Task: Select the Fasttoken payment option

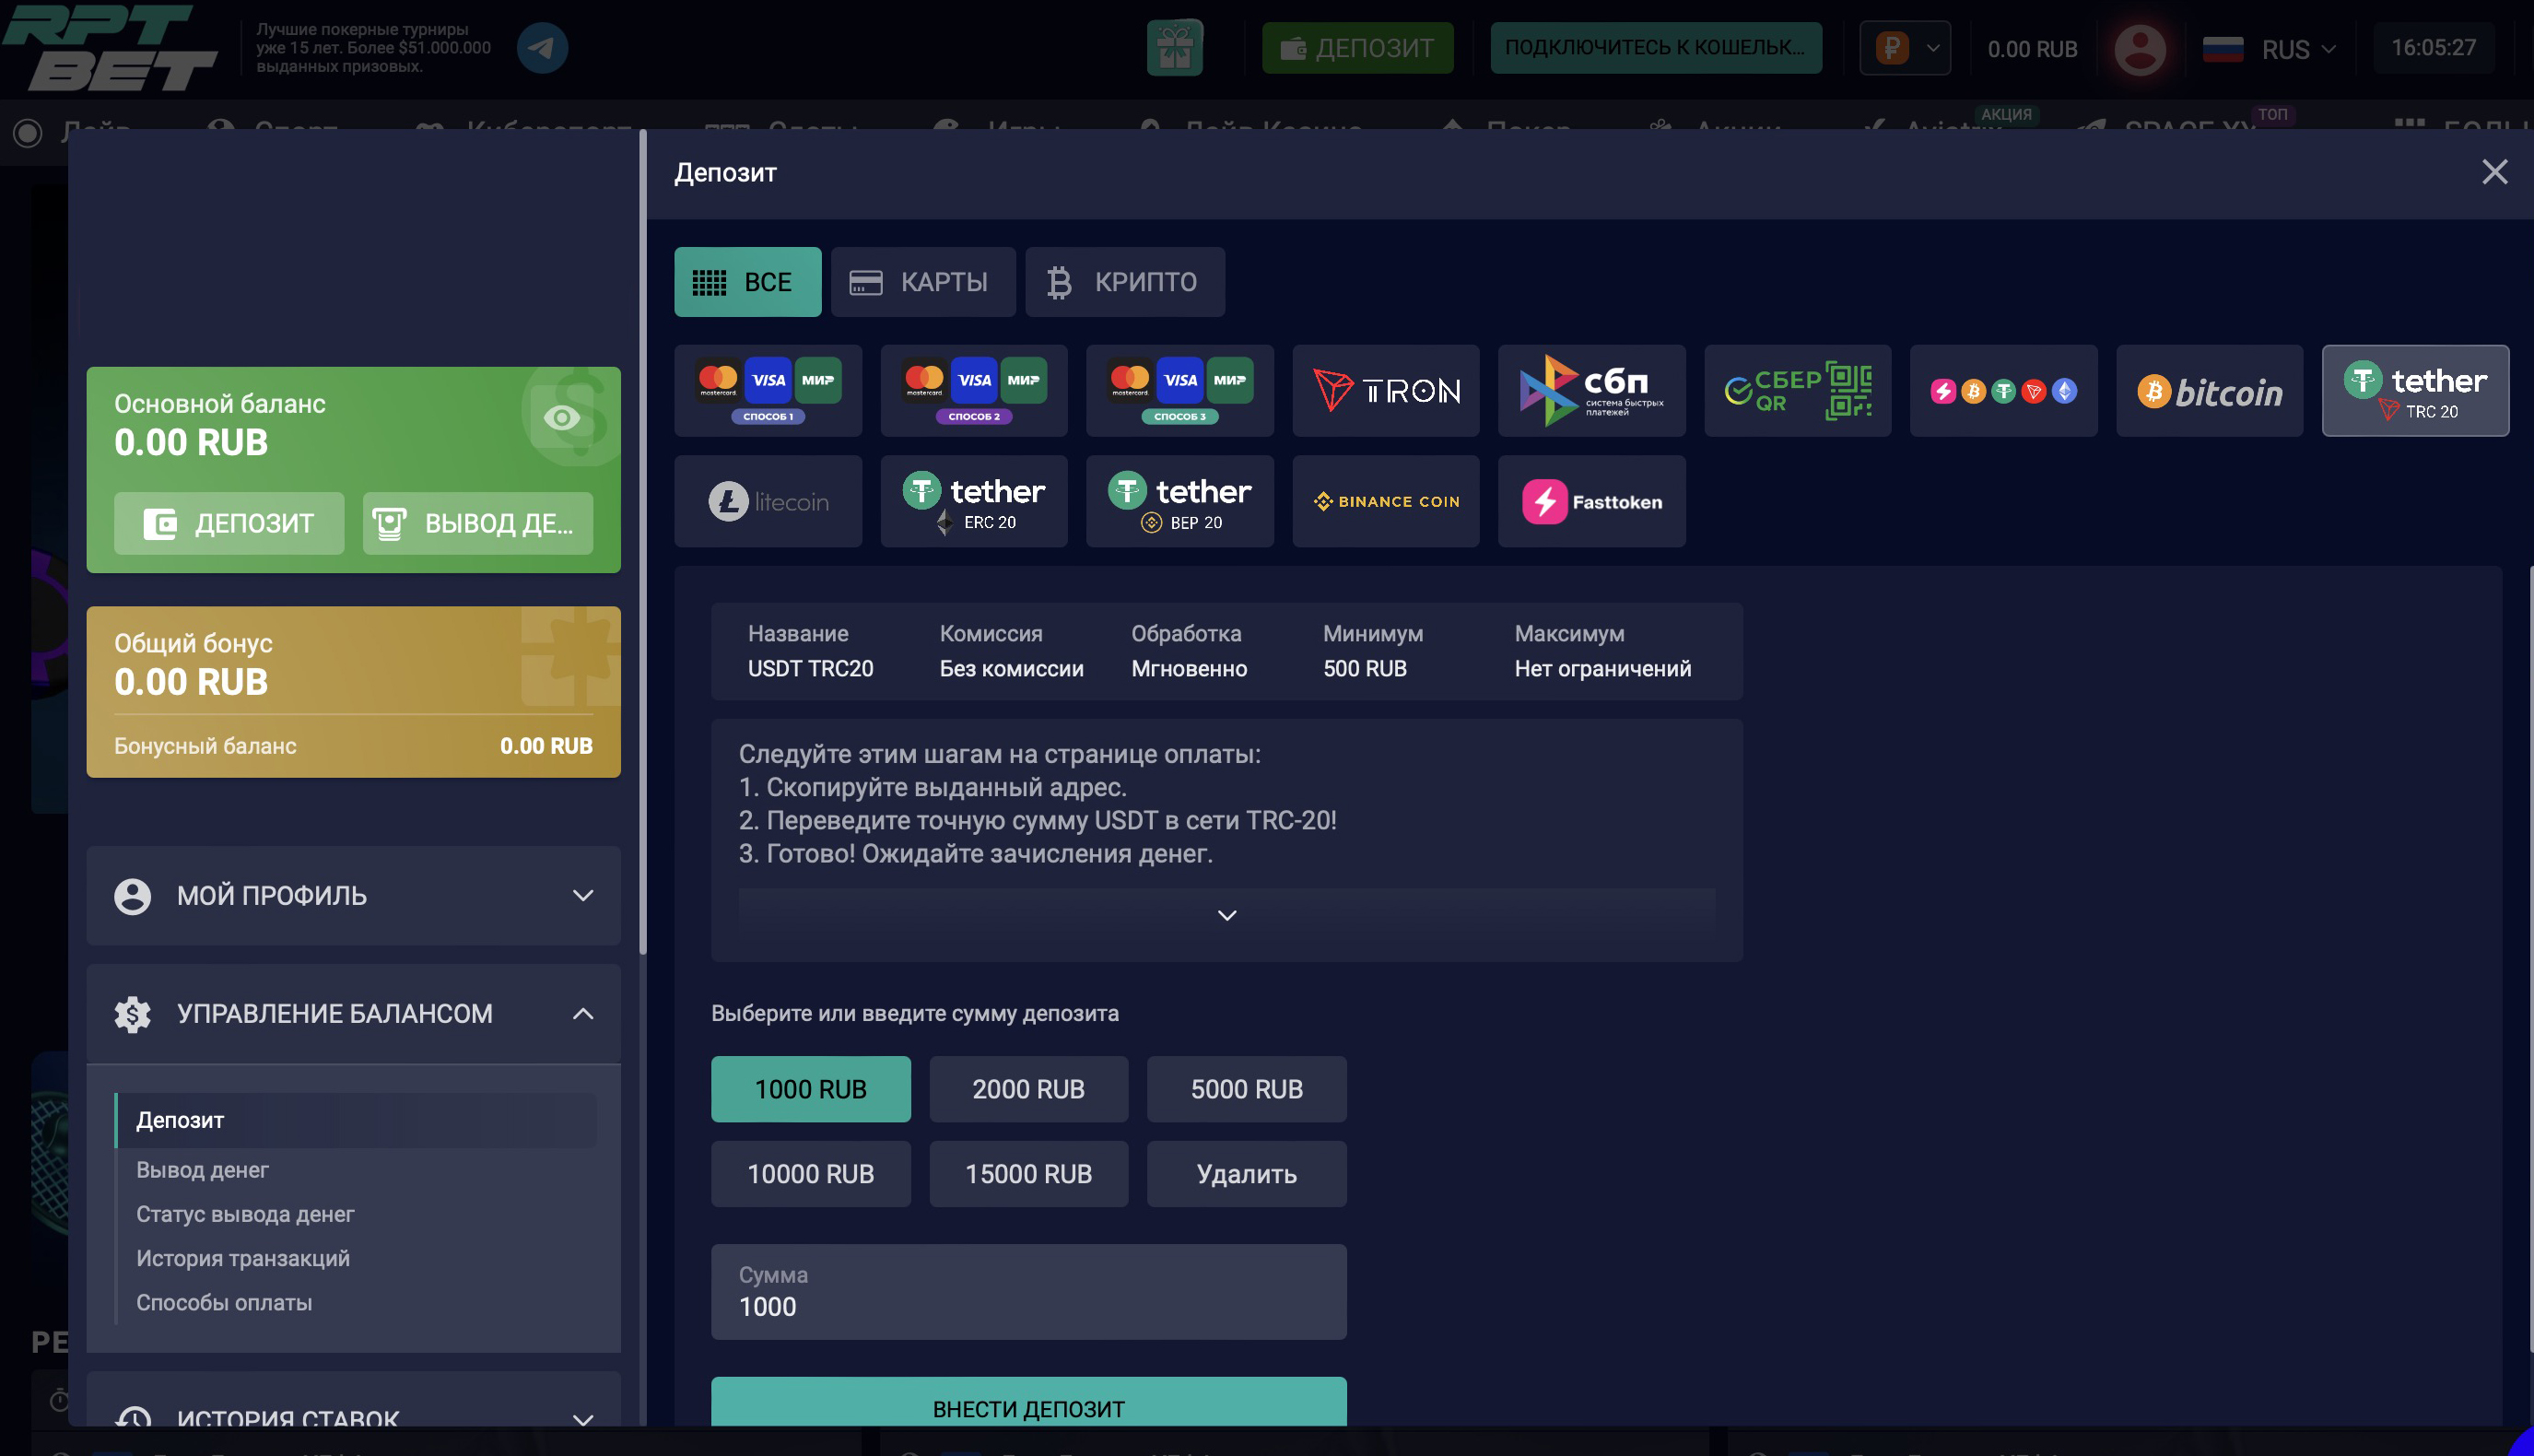Action: pyautogui.click(x=1590, y=501)
